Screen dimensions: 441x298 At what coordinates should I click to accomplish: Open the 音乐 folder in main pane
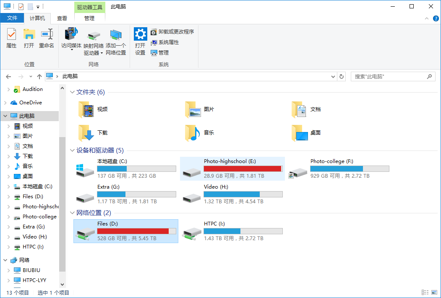click(200, 132)
